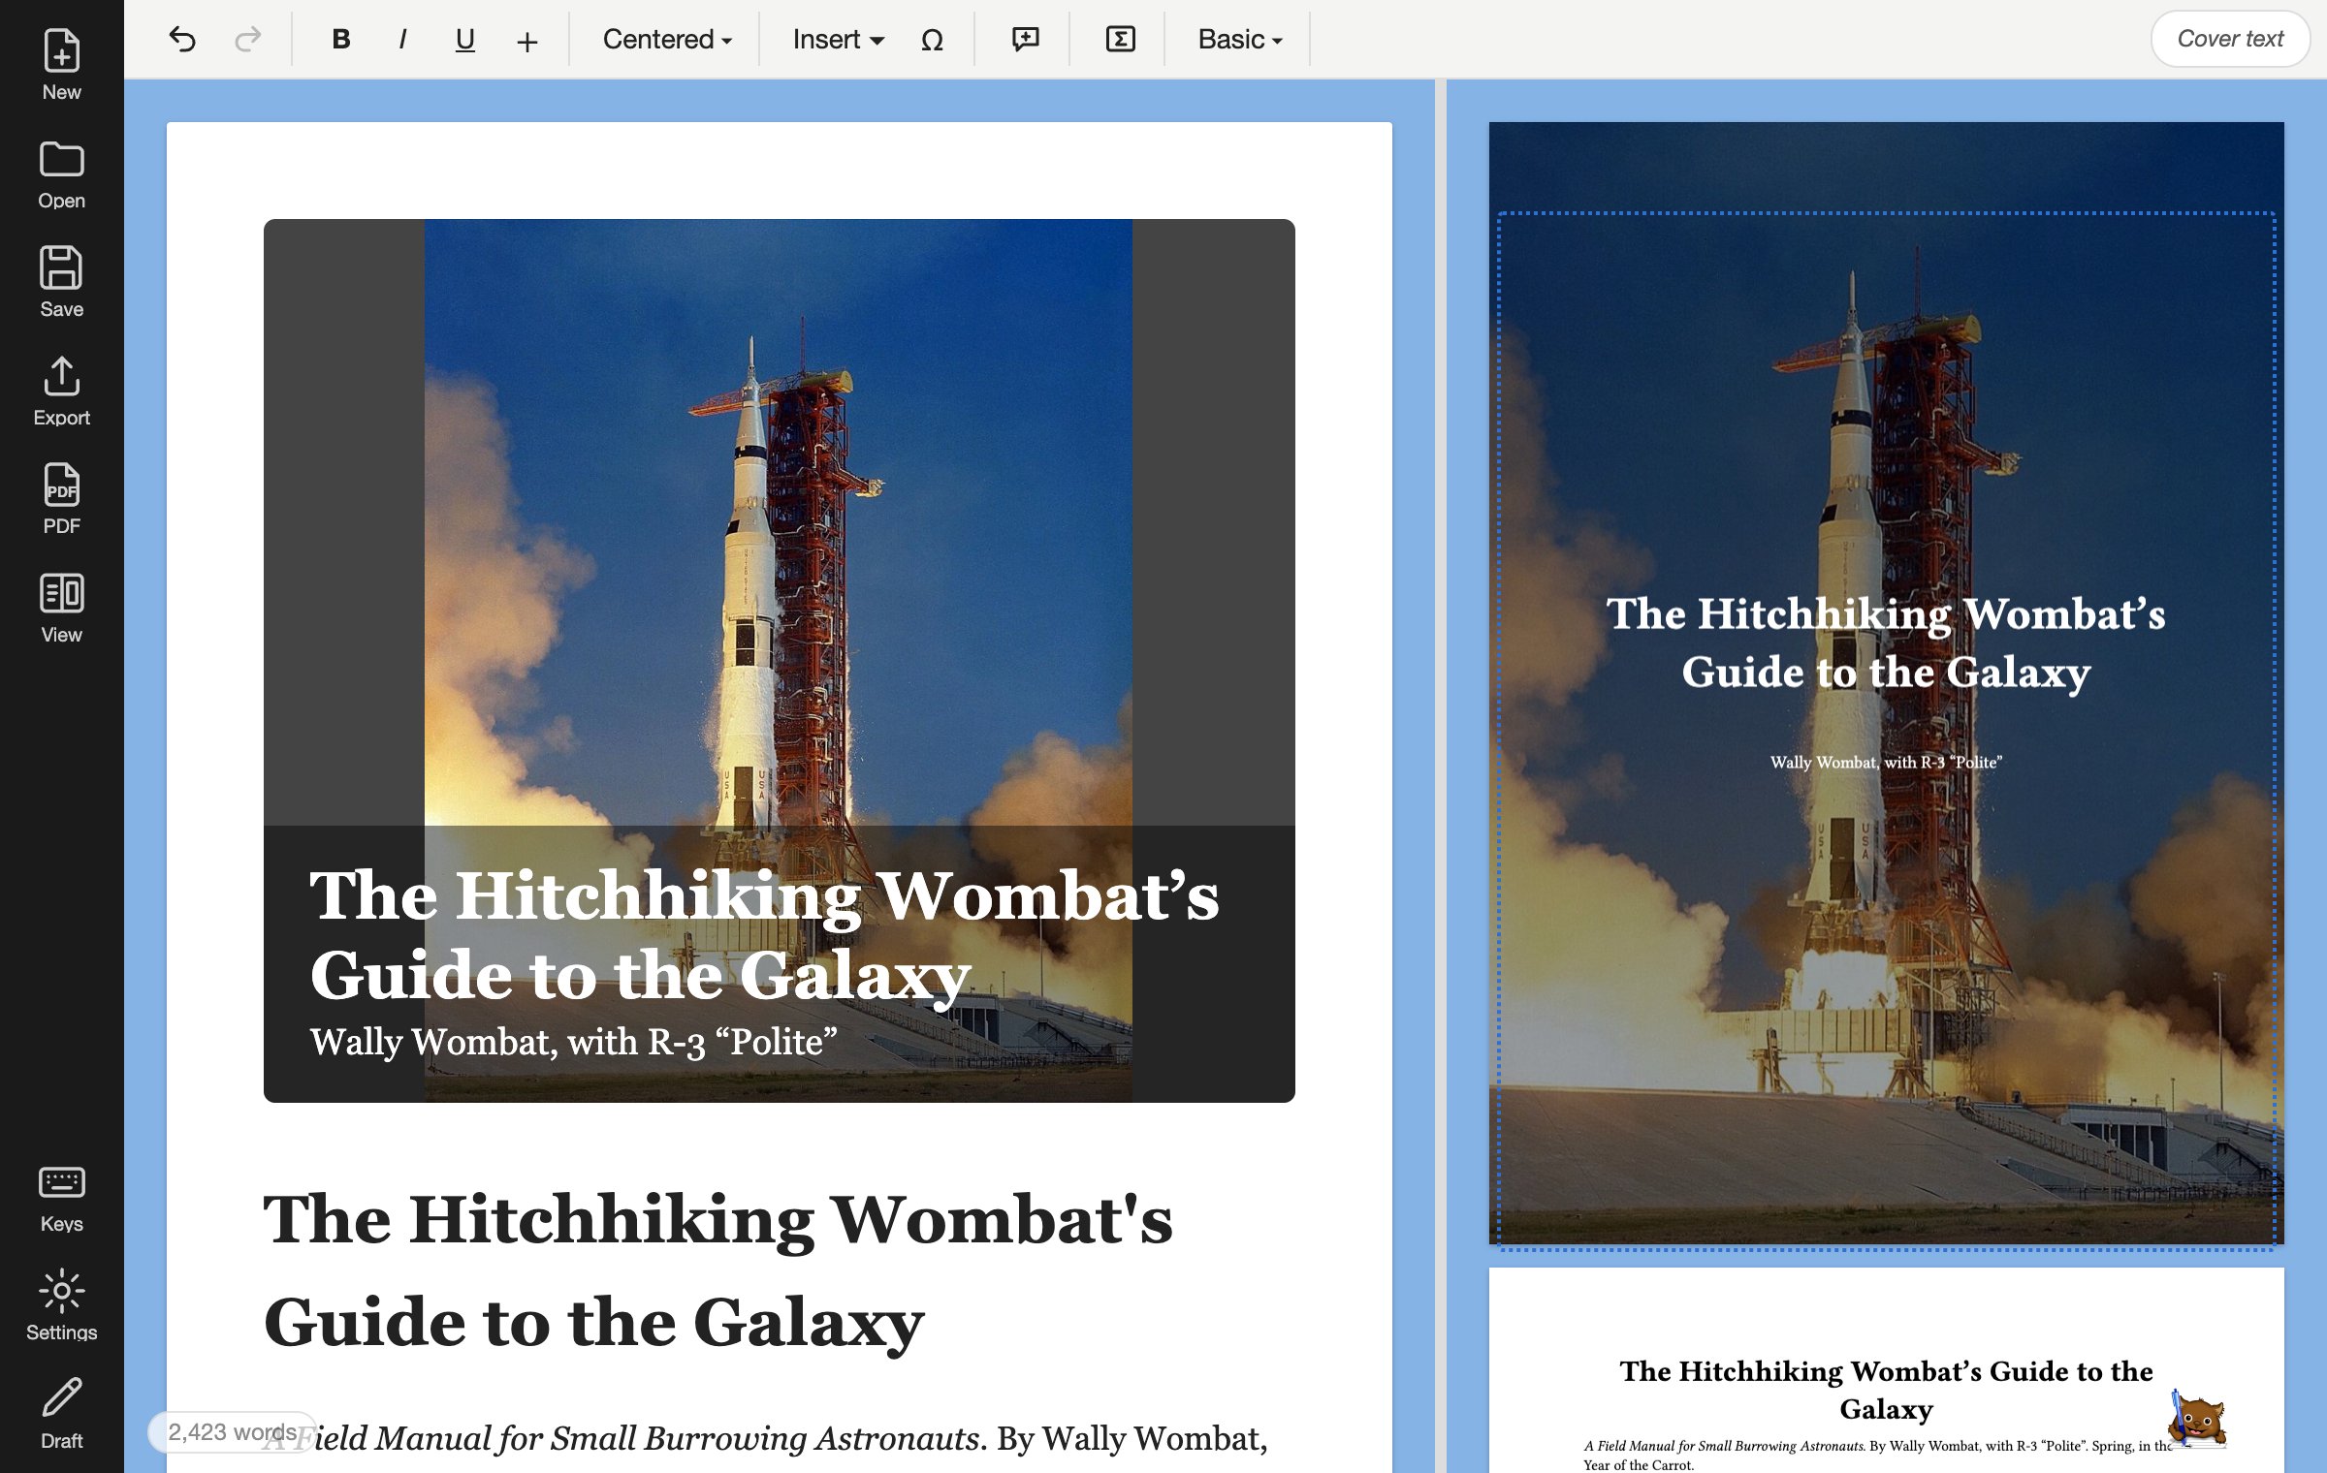Toggle underline formatting
2327x1473 pixels.
click(465, 40)
